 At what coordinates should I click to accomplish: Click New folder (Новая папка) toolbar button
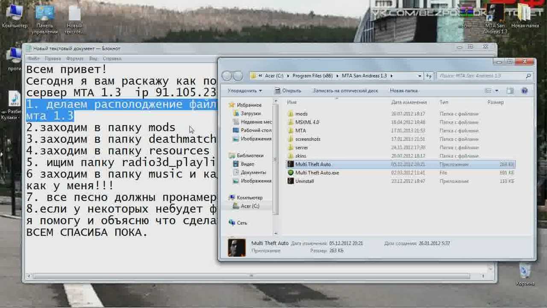tap(403, 91)
